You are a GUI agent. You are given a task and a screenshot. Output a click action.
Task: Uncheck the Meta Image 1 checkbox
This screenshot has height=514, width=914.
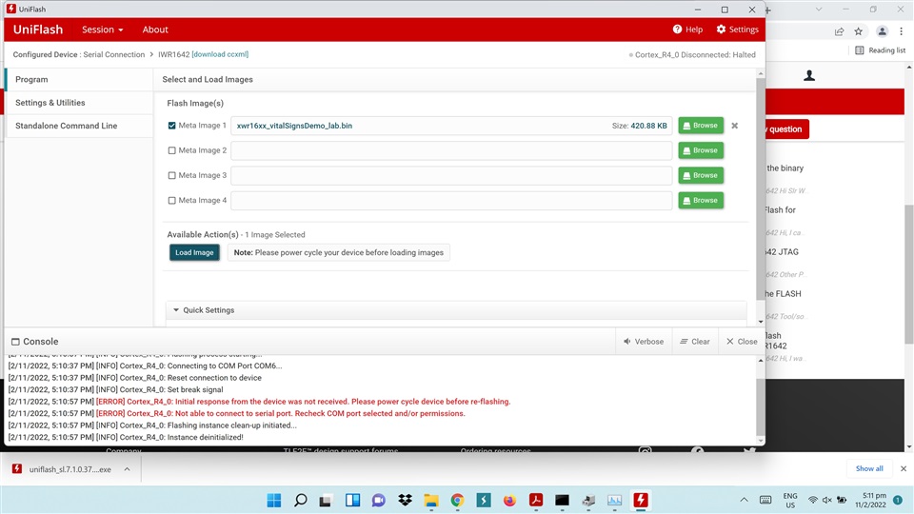click(172, 126)
